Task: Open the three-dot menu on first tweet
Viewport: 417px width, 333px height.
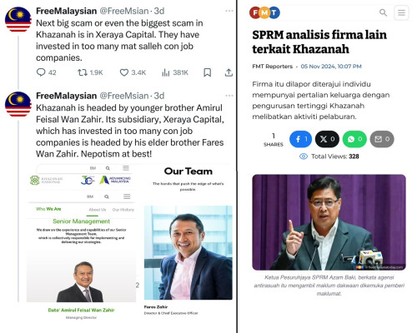Action: pyautogui.click(x=229, y=11)
